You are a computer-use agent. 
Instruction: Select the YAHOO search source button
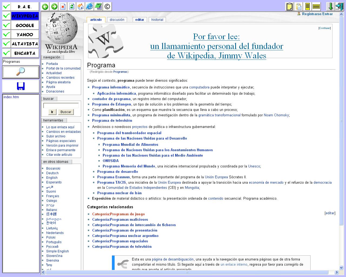click(x=25, y=34)
